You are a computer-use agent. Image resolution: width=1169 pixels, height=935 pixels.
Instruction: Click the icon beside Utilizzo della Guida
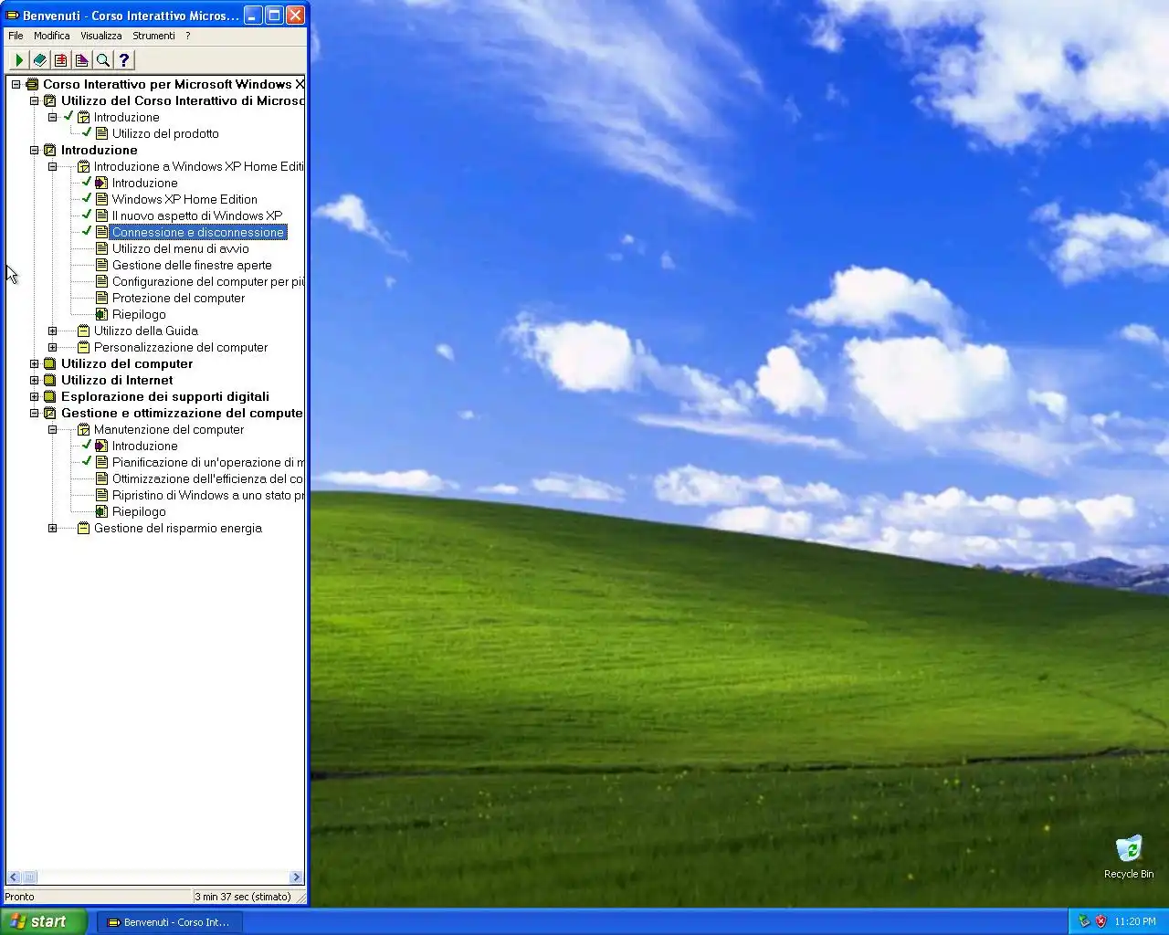(83, 331)
